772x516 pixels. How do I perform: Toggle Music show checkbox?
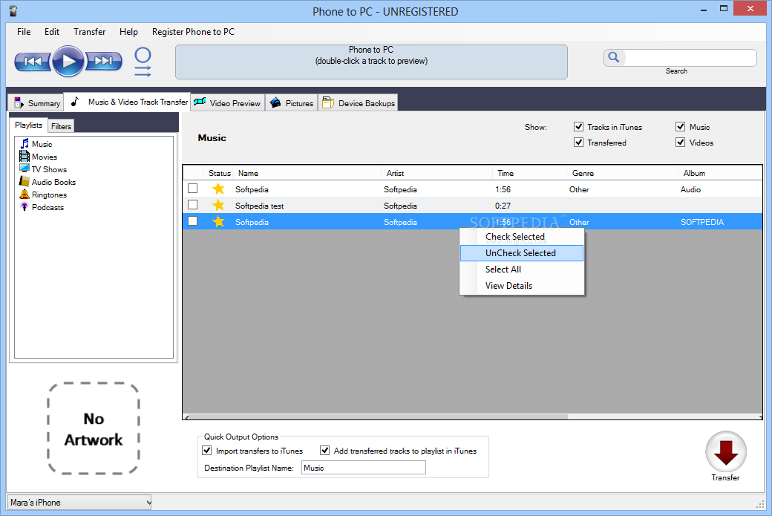pyautogui.click(x=681, y=126)
